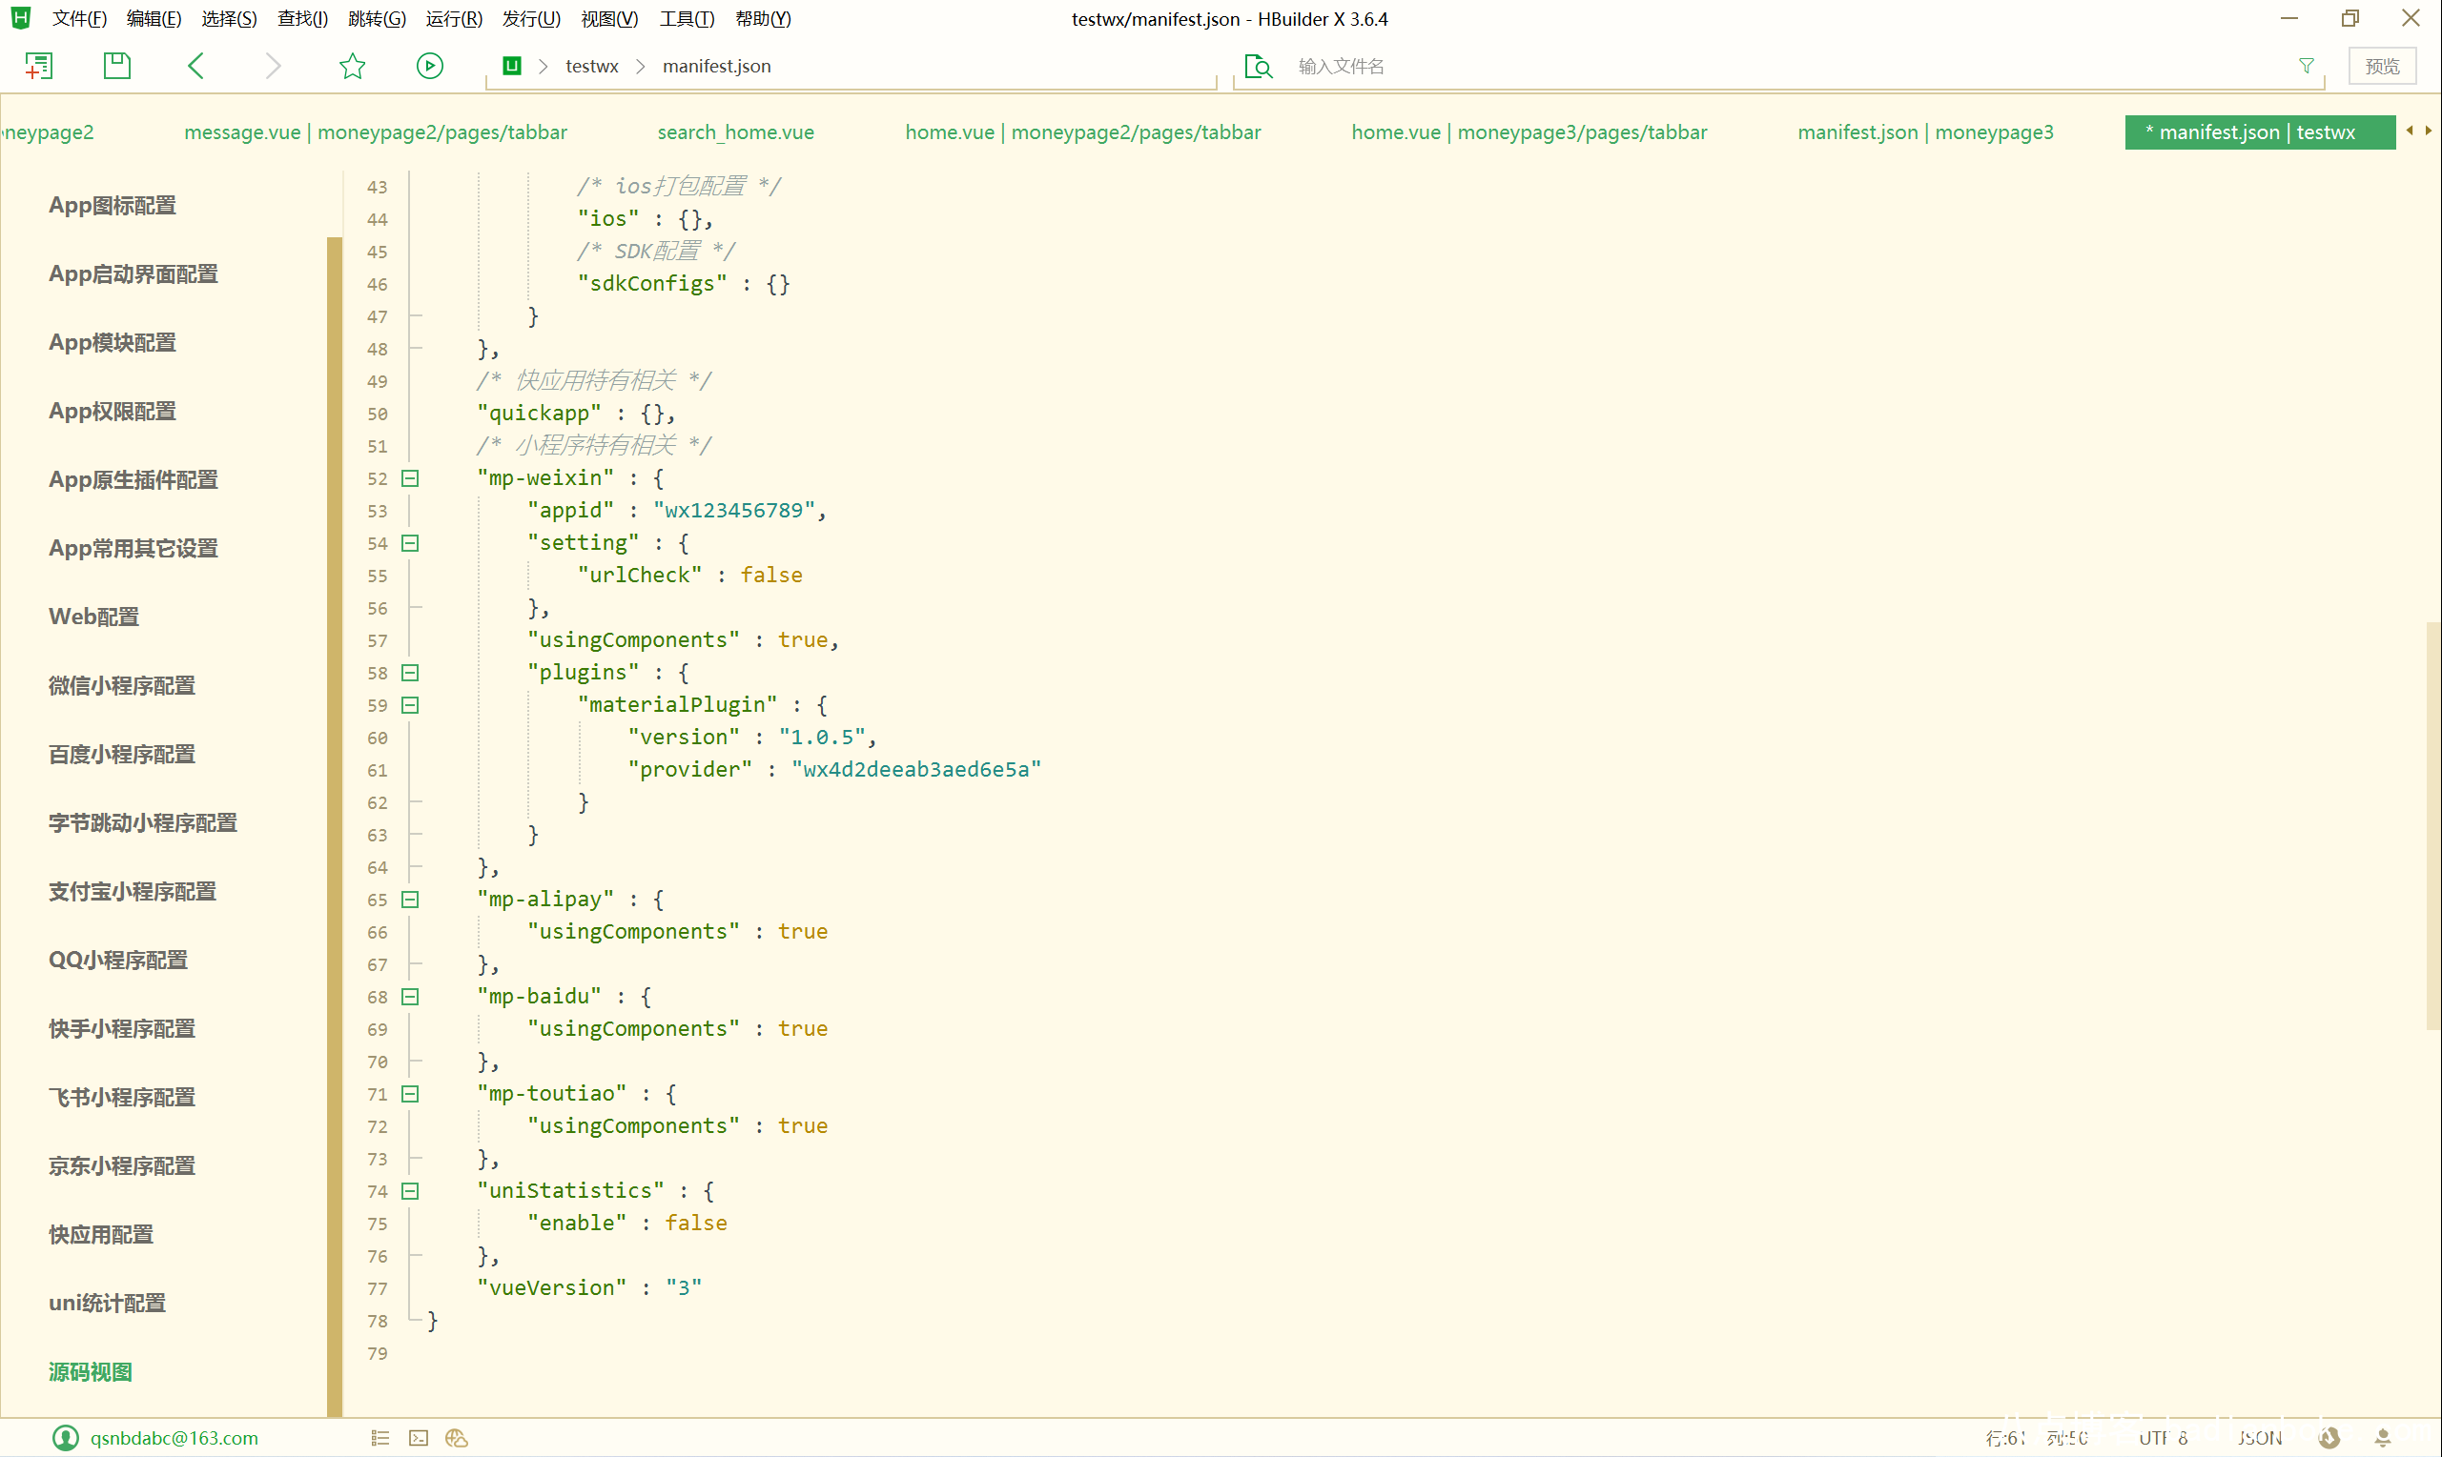Open the 视图(V) menu
This screenshot has height=1457, width=2442.
[x=610, y=19]
